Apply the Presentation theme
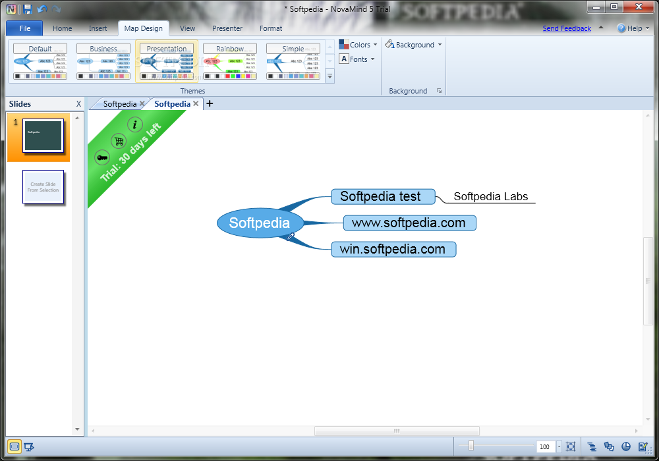 (167, 61)
